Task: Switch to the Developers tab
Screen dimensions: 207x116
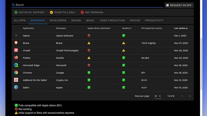Action: [x=58, y=20]
